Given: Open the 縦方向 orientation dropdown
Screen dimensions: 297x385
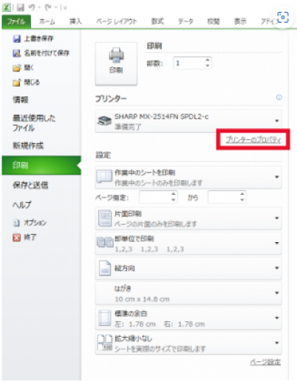Looking at the screenshot, I should (188, 268).
